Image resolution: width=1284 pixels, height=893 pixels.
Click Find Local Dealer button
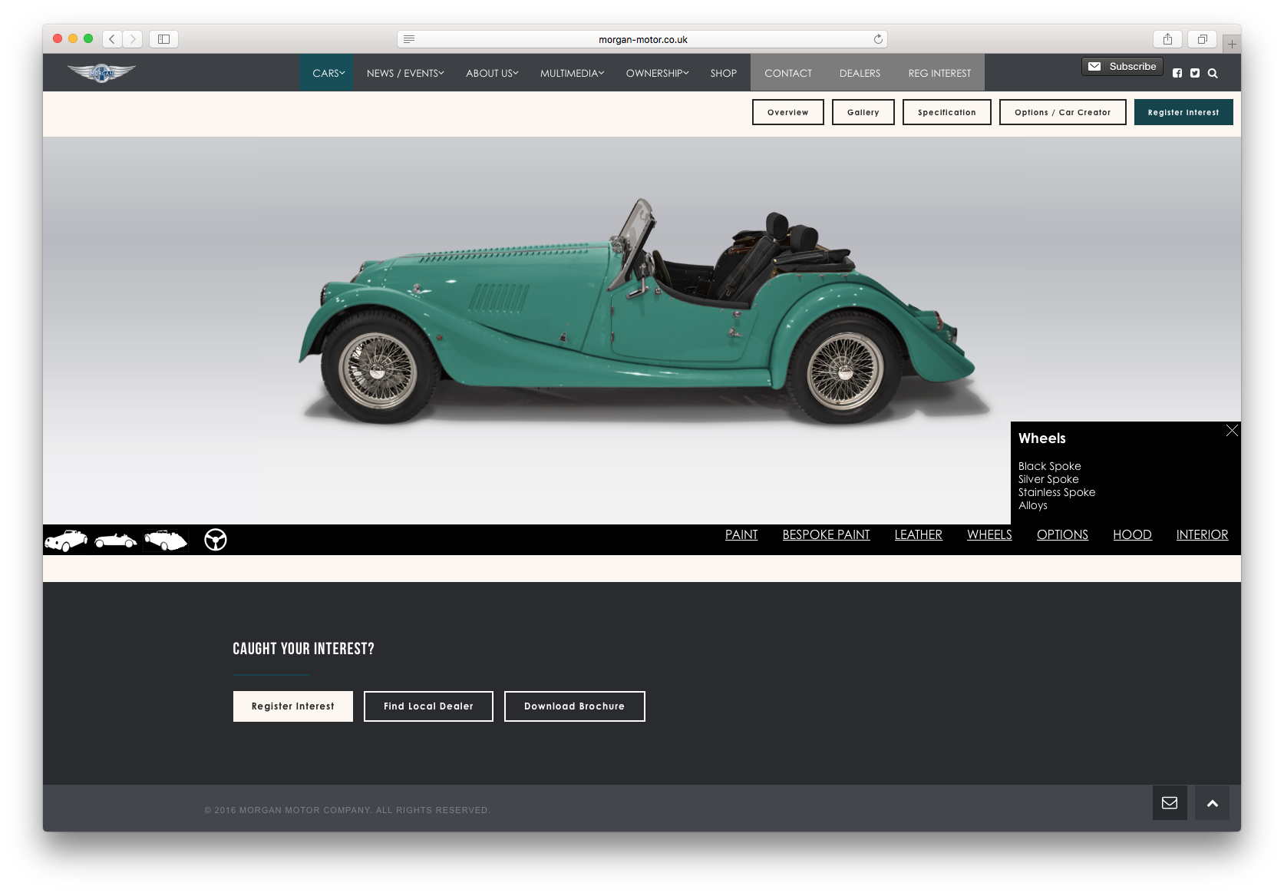pos(428,706)
